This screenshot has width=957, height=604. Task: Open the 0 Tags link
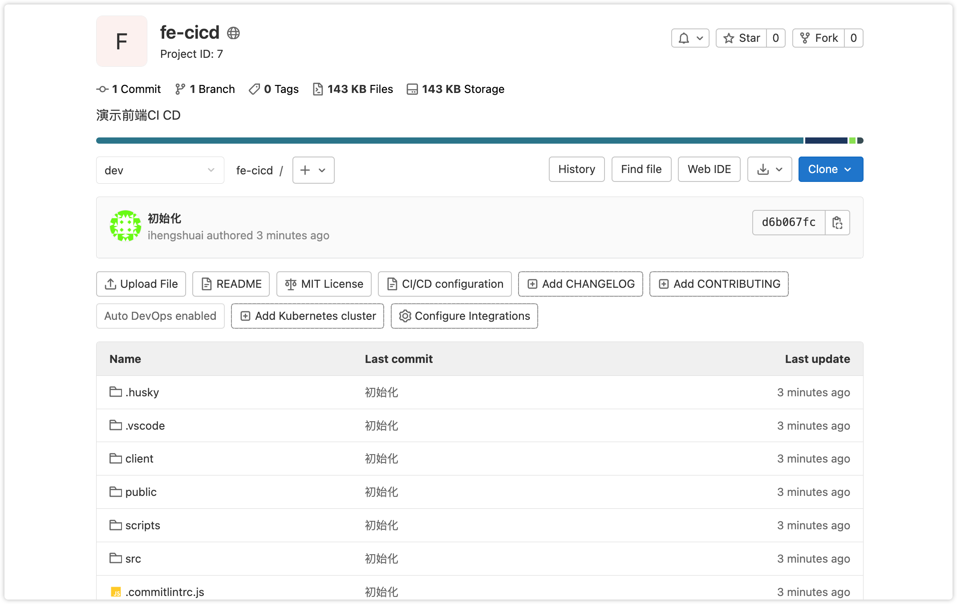coord(274,89)
